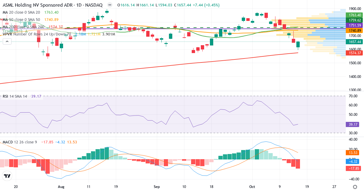364x191 pixels.
Task: Click the Oct label on time axis
Action: point(252,187)
